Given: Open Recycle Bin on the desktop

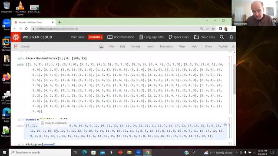Looking at the screenshot, I should point(7,7).
